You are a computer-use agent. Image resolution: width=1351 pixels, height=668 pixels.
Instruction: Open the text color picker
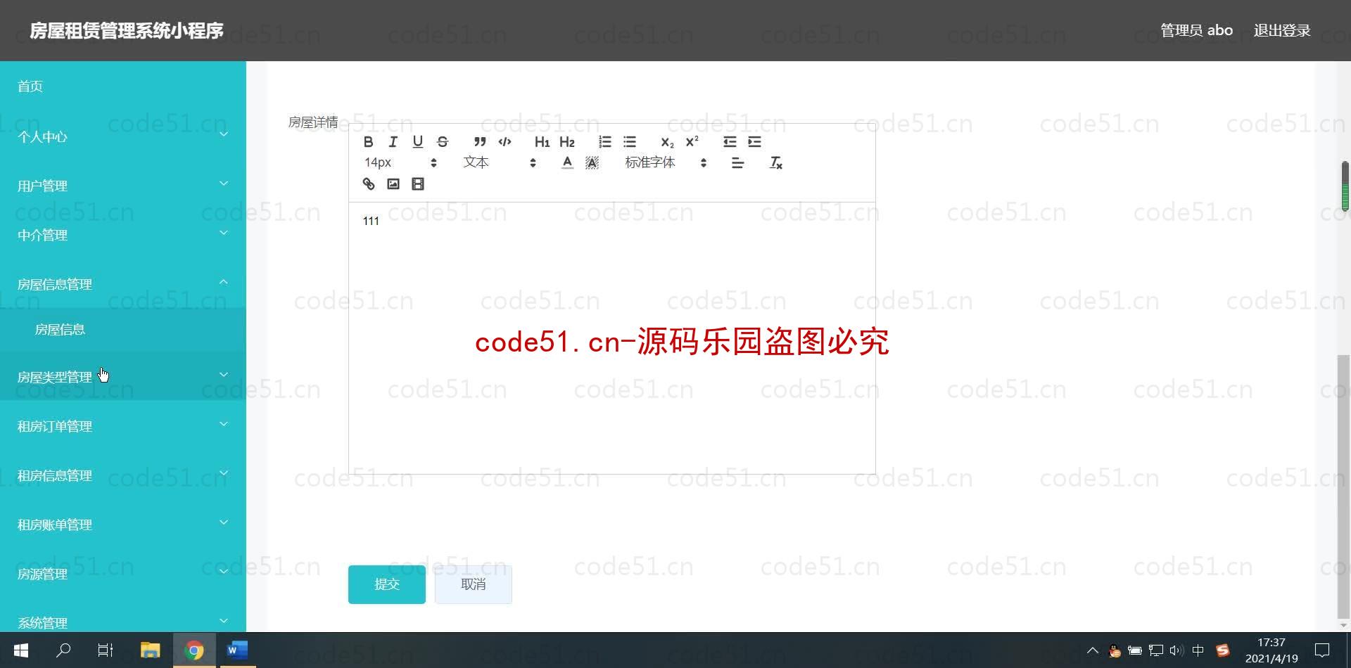(x=567, y=163)
